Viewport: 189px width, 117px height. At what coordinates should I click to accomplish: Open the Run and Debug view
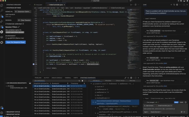pyautogui.click(x=2, y=21)
